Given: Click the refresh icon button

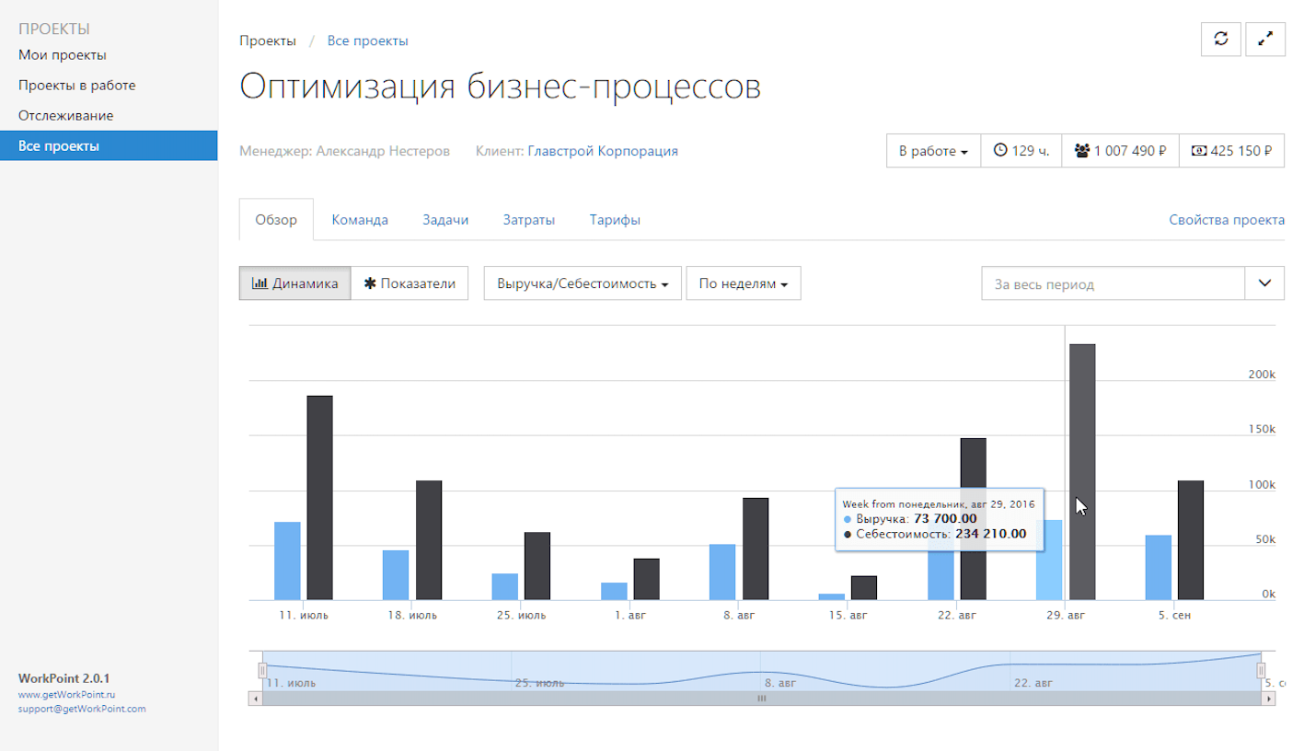Looking at the screenshot, I should point(1221,40).
